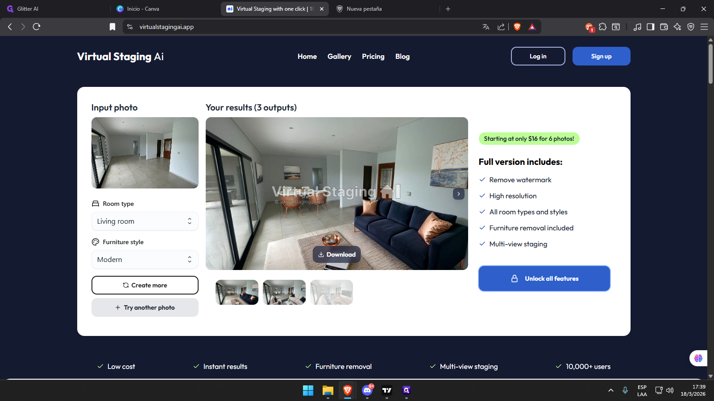Open Brave Wallet icon in toolbar

[664, 27]
